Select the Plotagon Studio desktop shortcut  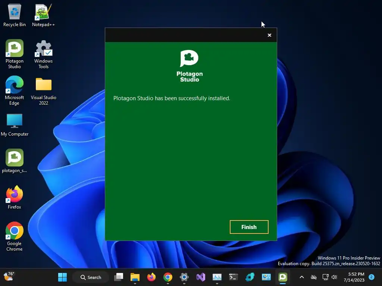(x=15, y=54)
